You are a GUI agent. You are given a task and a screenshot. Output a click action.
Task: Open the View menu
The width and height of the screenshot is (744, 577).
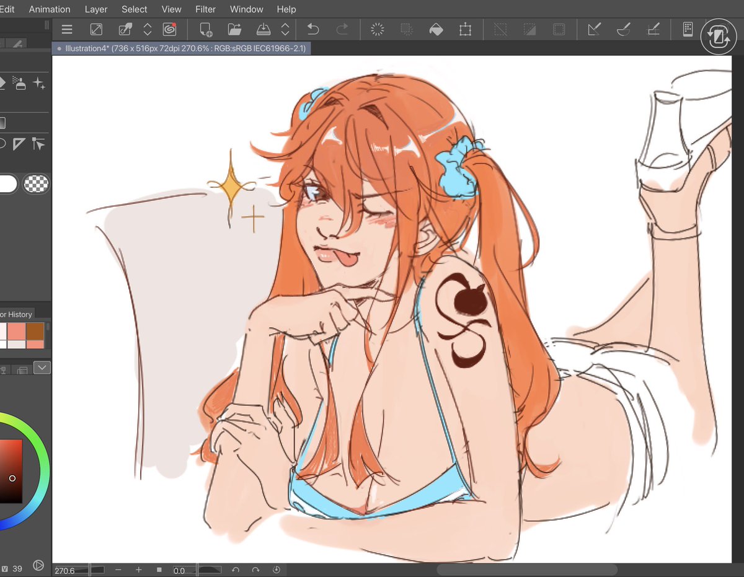(172, 9)
